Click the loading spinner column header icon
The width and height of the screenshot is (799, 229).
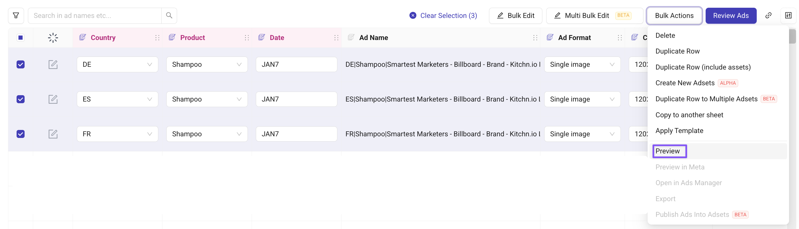click(x=53, y=38)
